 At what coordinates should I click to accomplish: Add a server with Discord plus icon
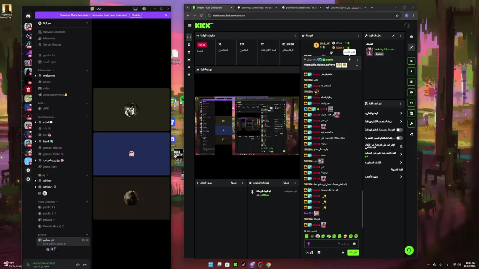coord(28,170)
